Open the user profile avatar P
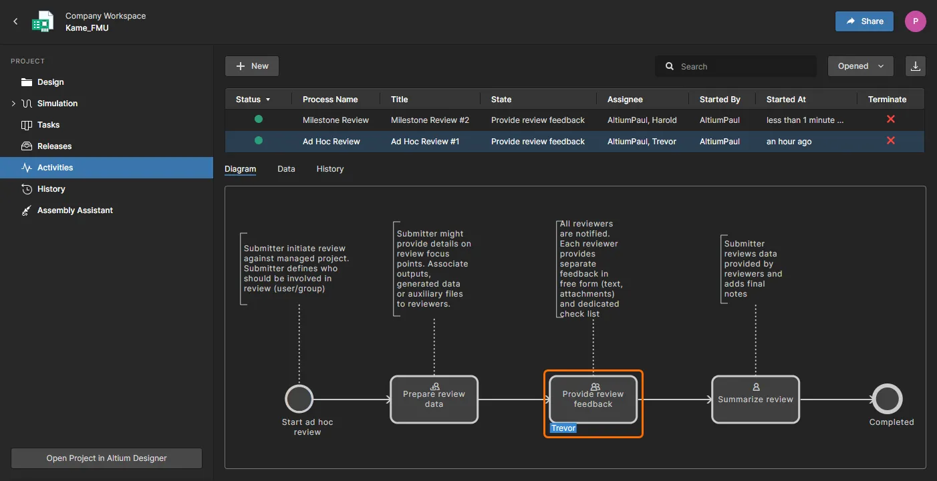The image size is (937, 481). coord(915,21)
